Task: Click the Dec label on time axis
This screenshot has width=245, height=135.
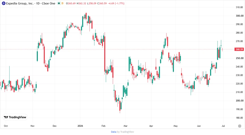Action: click(x=54, y=126)
